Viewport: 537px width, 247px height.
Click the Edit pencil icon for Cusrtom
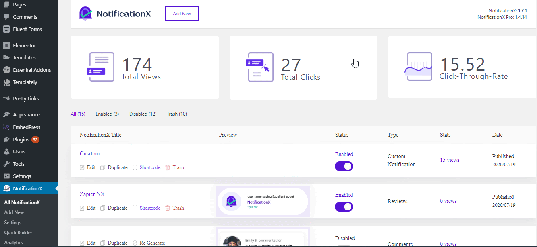tap(82, 167)
